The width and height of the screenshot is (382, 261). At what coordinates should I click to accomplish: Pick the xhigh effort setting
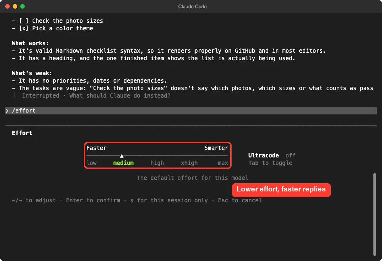point(189,163)
